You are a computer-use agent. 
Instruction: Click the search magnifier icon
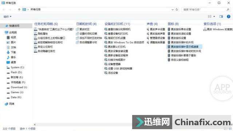[228, 9]
